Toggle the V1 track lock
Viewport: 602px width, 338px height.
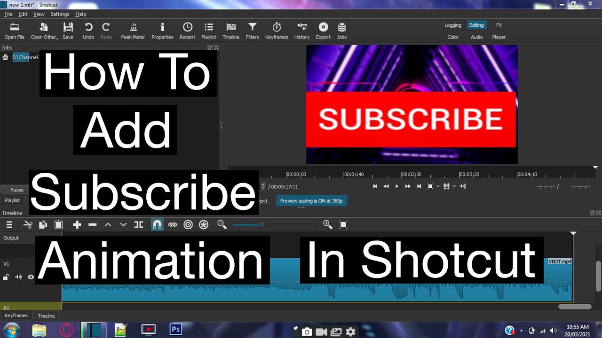click(x=6, y=277)
